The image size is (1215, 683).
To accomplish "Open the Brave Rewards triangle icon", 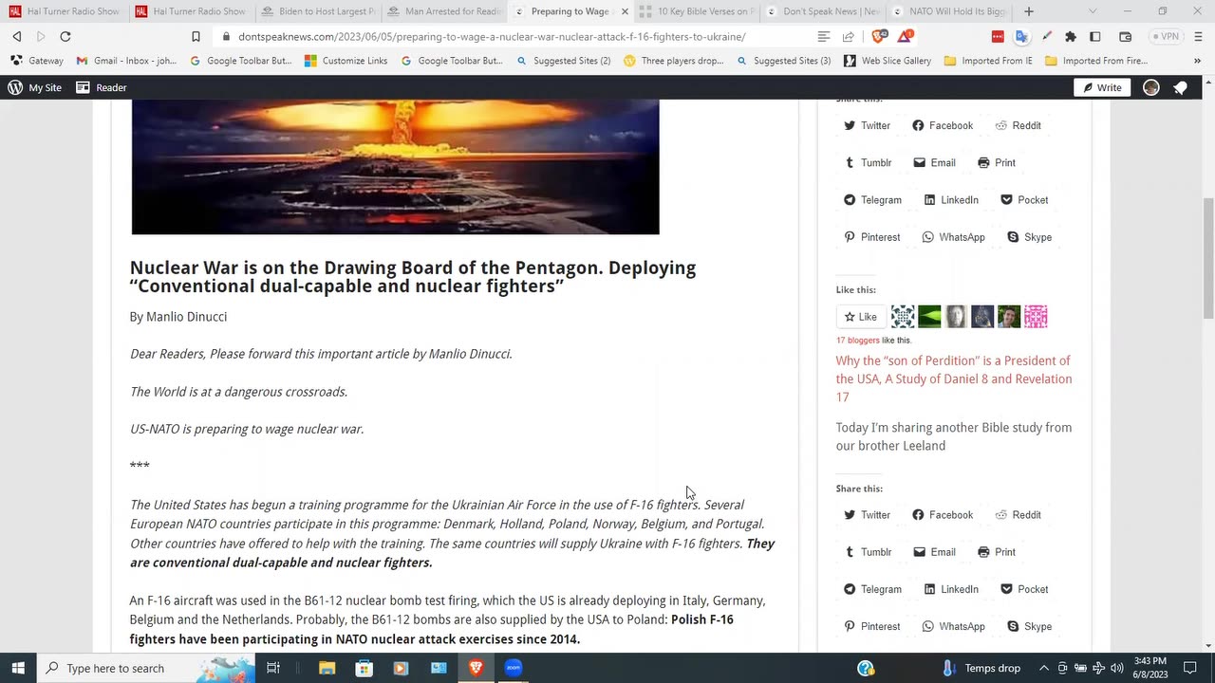I will (x=905, y=36).
